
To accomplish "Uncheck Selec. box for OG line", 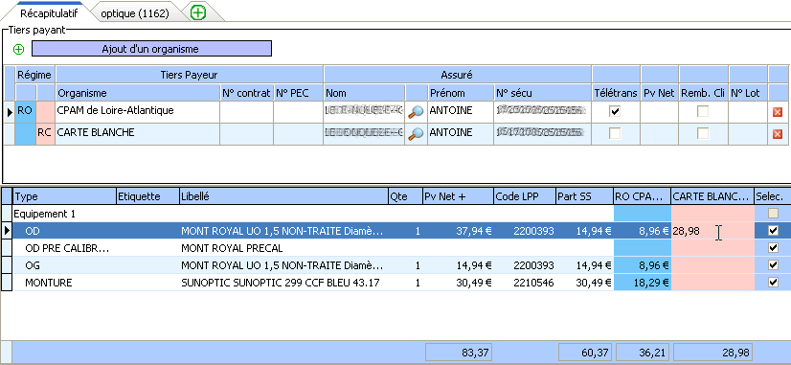I will [x=773, y=264].
